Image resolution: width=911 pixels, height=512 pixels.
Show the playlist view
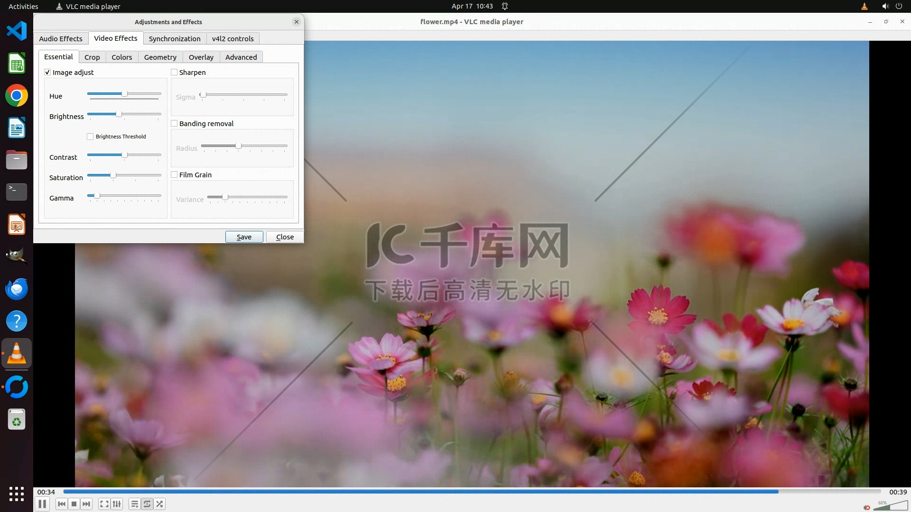tap(135, 504)
